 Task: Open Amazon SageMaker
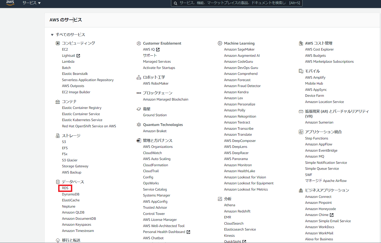point(239,49)
